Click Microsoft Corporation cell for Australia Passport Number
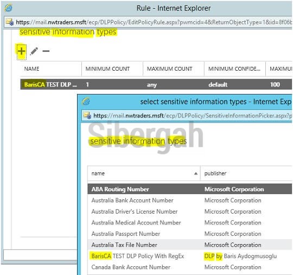 coord(233,234)
